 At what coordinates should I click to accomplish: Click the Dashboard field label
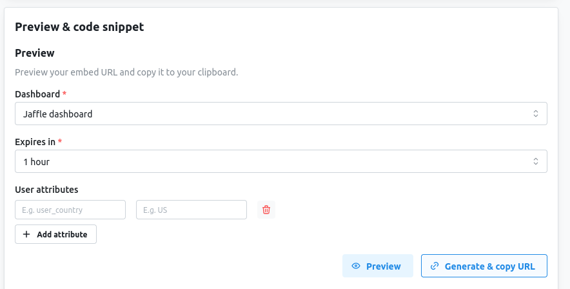(x=37, y=94)
